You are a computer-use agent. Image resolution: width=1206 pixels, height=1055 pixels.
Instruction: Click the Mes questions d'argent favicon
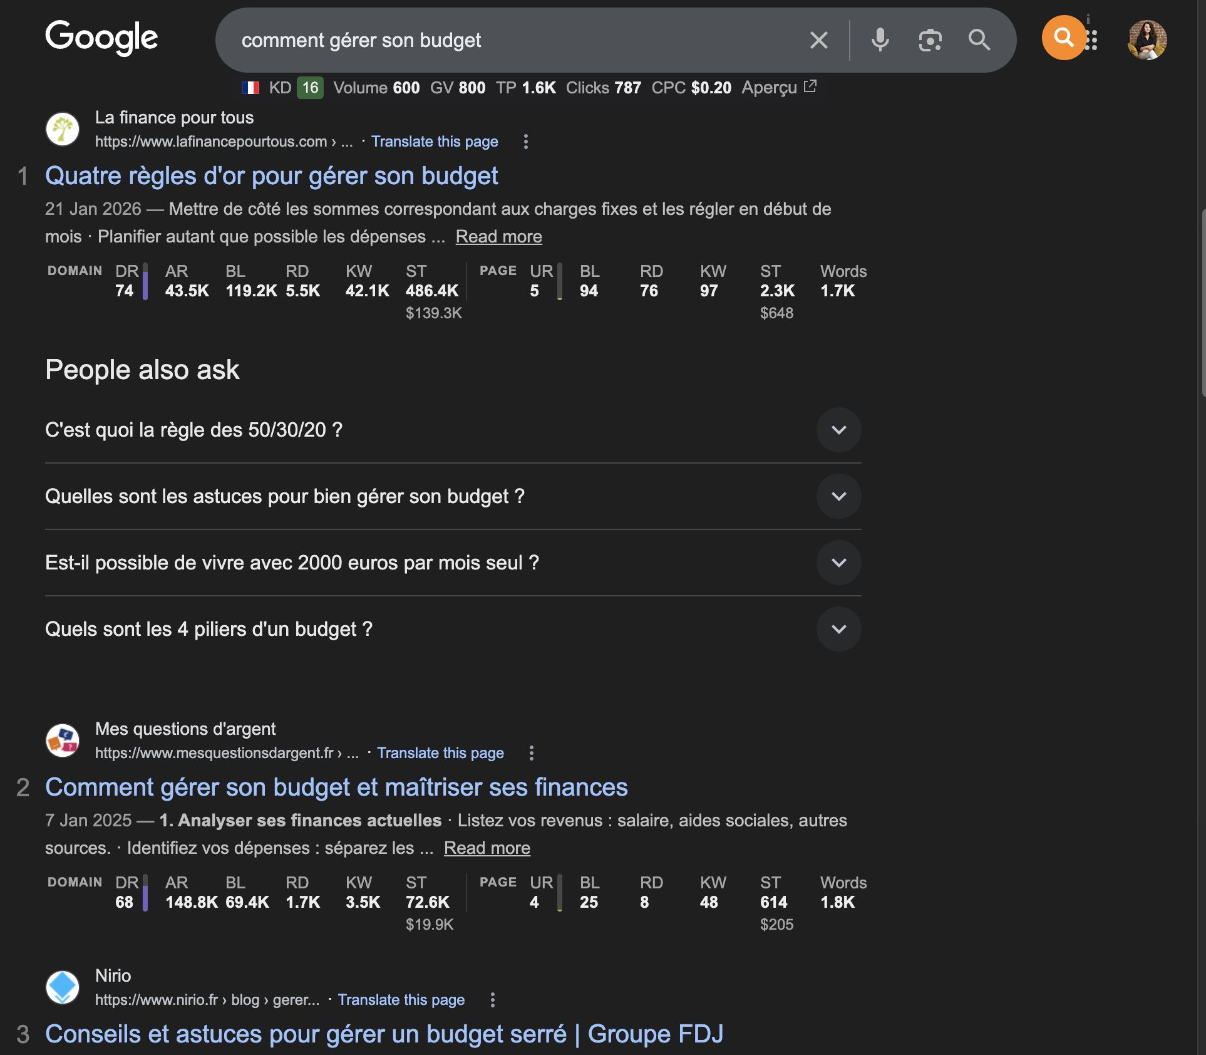(x=63, y=741)
